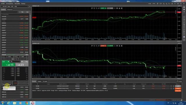The image size is (186, 105).
Task: Click the info circle icon on AUDUSD chart toolbar
Action: 117,46
